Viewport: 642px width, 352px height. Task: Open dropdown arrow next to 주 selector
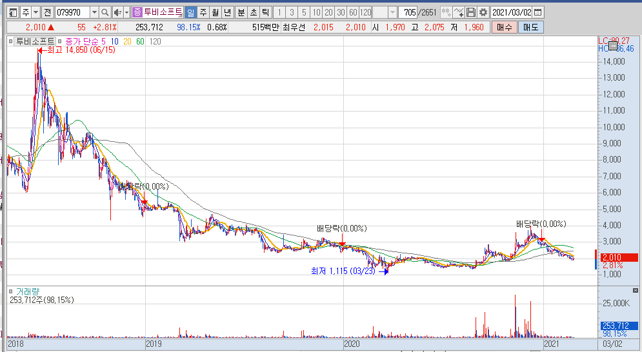pyautogui.click(x=35, y=12)
